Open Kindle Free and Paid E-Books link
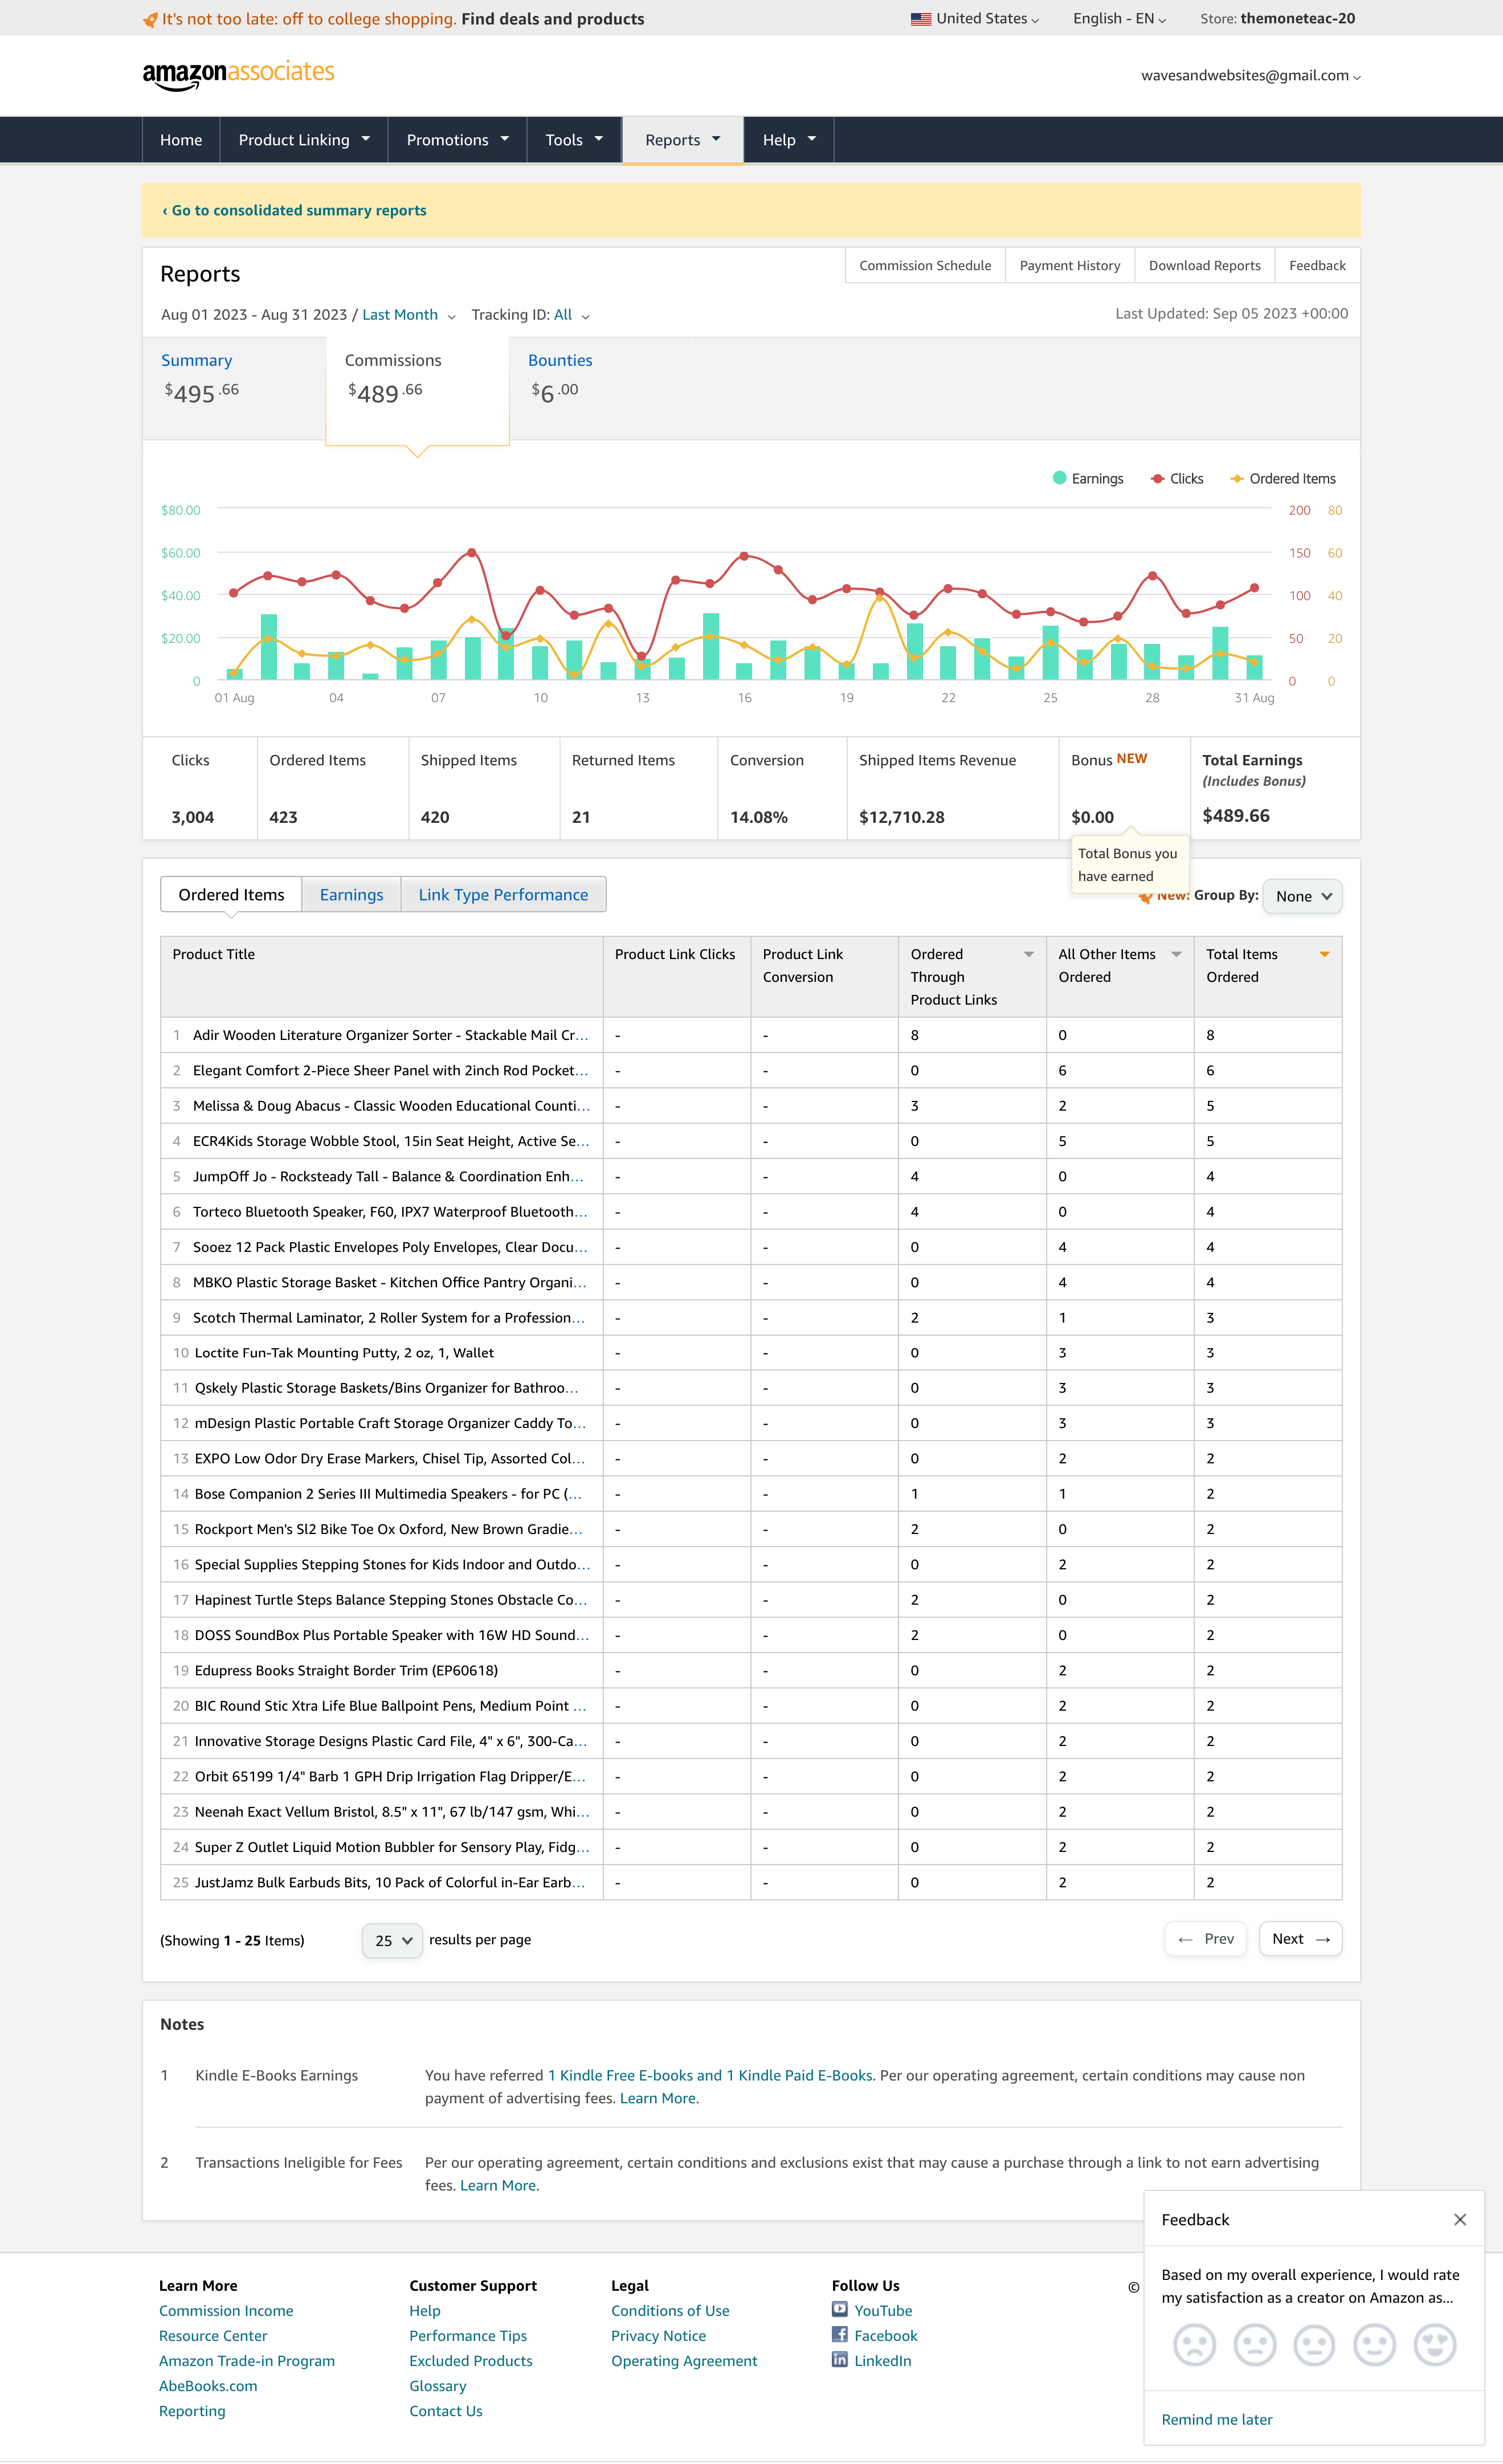The height and width of the screenshot is (2464, 1503). click(x=710, y=2075)
